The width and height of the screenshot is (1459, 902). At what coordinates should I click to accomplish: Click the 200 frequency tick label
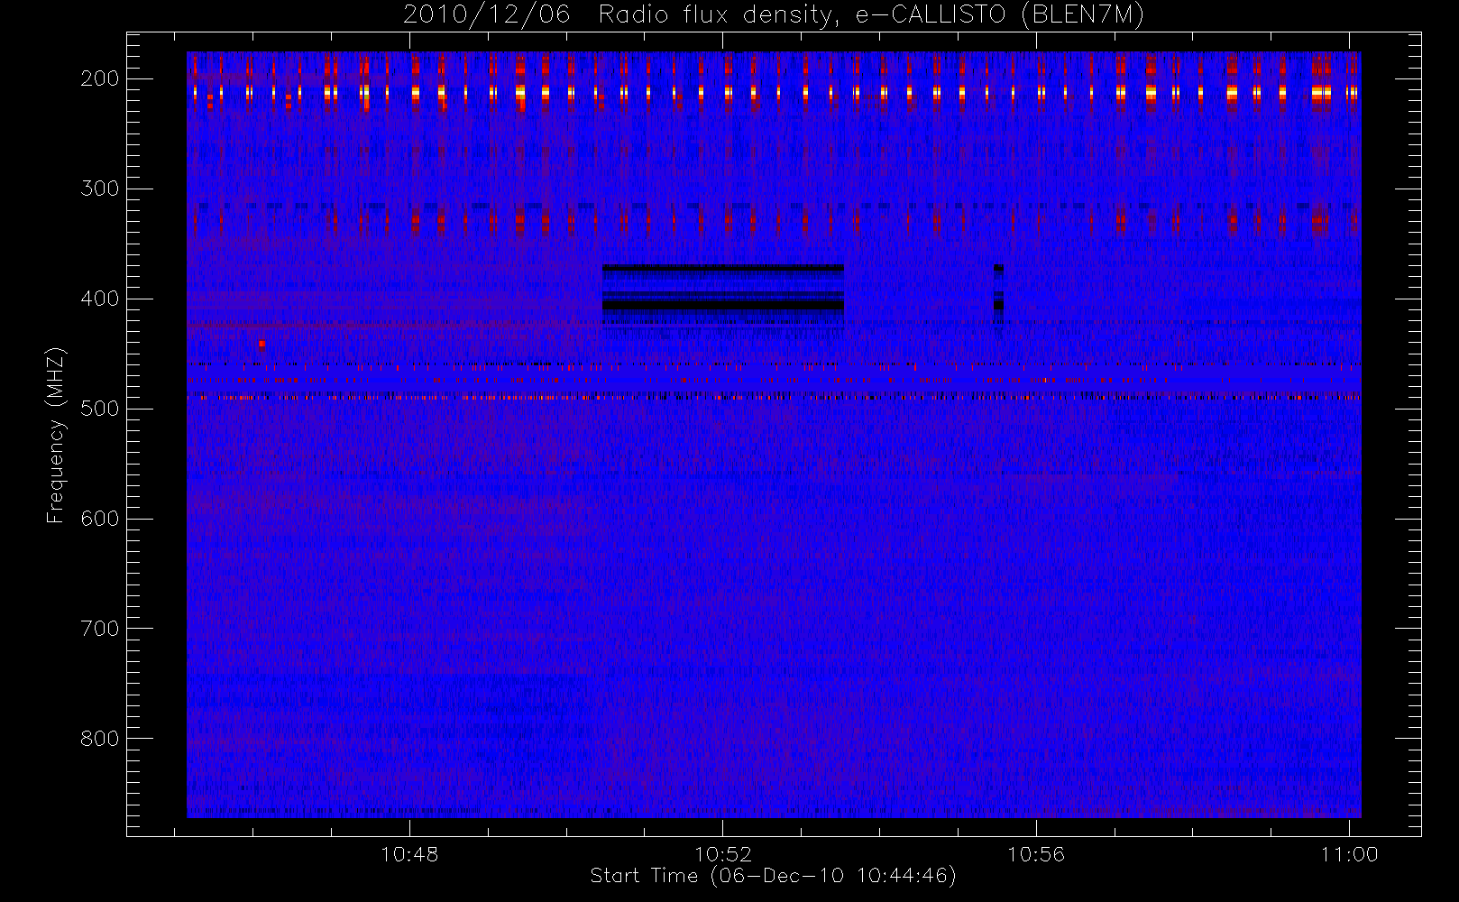point(100,78)
